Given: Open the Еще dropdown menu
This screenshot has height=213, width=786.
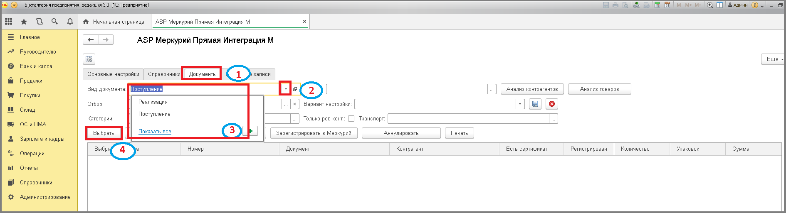Looking at the screenshot, I should coord(774,59).
